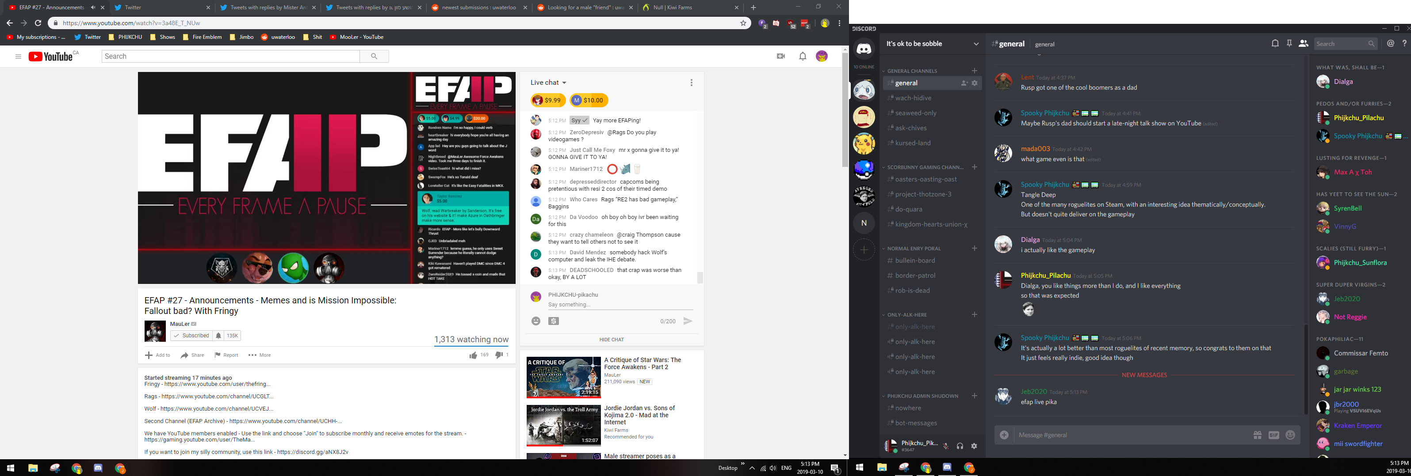Viewport: 1411px width, 476px height.
Task: Switch to Looking for a male "friend" tab
Action: tap(585, 8)
